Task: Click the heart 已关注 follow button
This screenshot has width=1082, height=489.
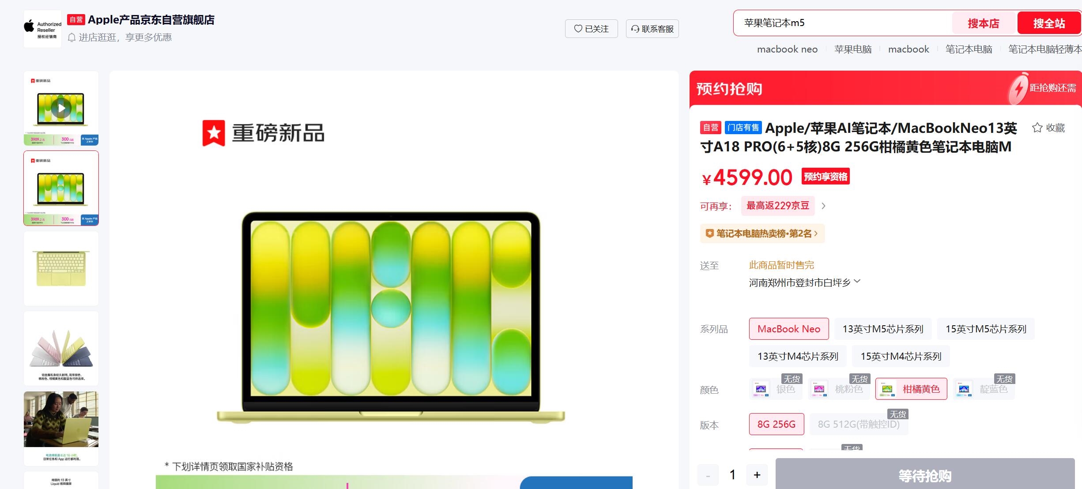Action: 591,29
